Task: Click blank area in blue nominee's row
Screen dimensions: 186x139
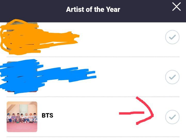Action: 130,77
